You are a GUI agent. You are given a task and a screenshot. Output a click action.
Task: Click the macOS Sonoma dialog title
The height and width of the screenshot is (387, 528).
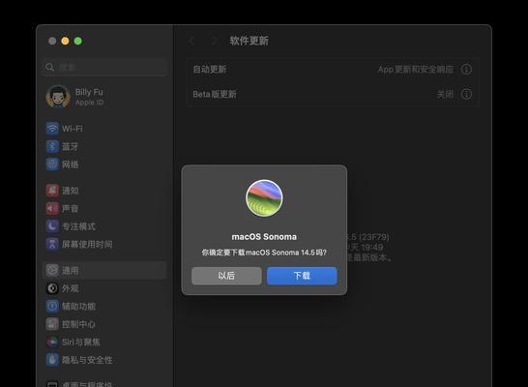tap(264, 237)
